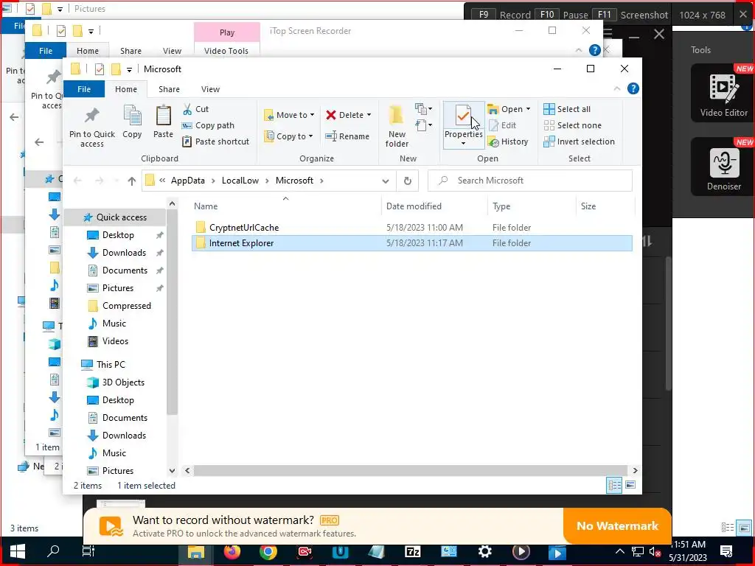Screen dimensions: 755x566
Task: Click the Rename command
Action: (x=347, y=136)
